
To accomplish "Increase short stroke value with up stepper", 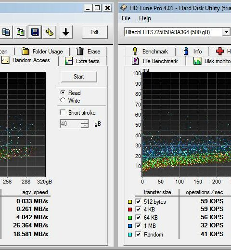I will 85,122.
